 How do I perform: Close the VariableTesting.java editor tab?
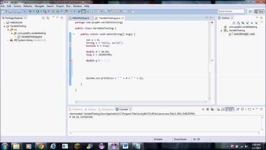(x=123, y=18)
